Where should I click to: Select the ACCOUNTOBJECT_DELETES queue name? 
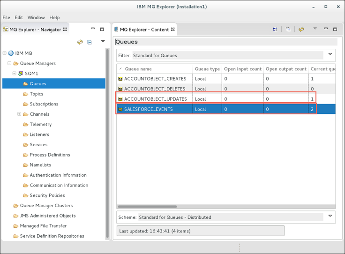(155, 89)
